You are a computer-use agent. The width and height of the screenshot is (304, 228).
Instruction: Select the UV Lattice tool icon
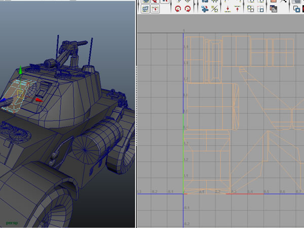[145, 9]
